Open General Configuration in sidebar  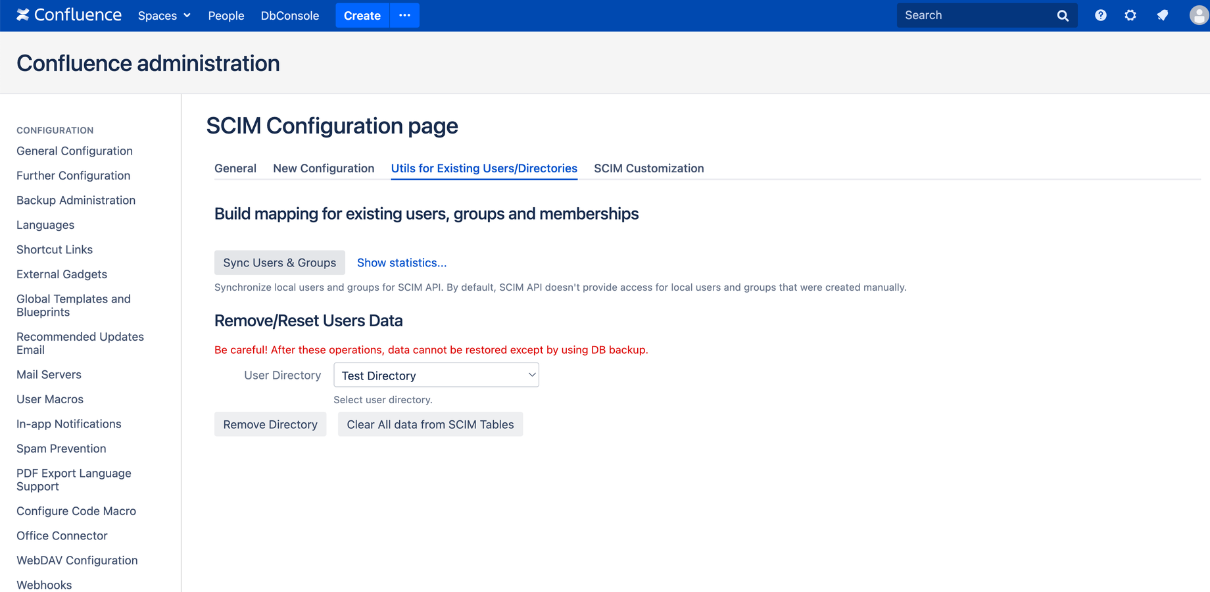[74, 151]
